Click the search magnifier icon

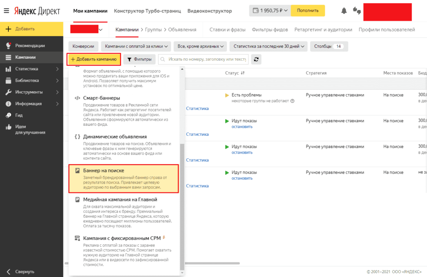[163, 59]
